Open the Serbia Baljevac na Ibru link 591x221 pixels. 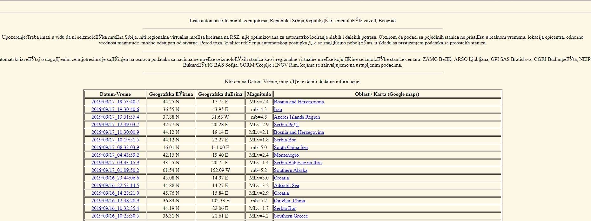(x=298, y=163)
